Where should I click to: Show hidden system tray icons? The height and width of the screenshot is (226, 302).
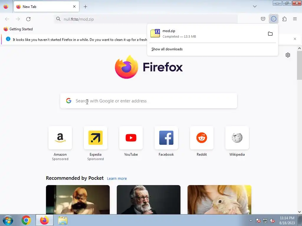[x=251, y=220]
